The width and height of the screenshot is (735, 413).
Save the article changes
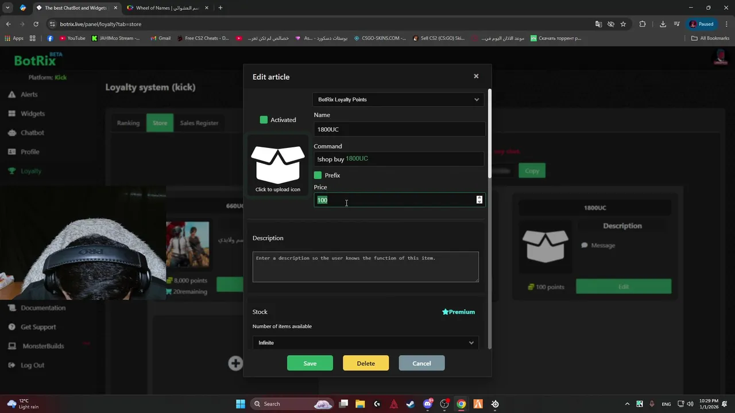tap(310, 364)
